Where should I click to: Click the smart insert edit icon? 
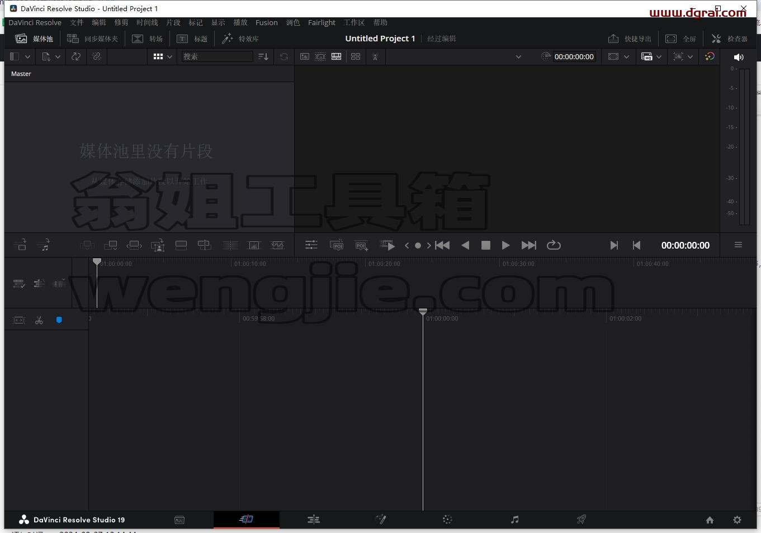(87, 245)
